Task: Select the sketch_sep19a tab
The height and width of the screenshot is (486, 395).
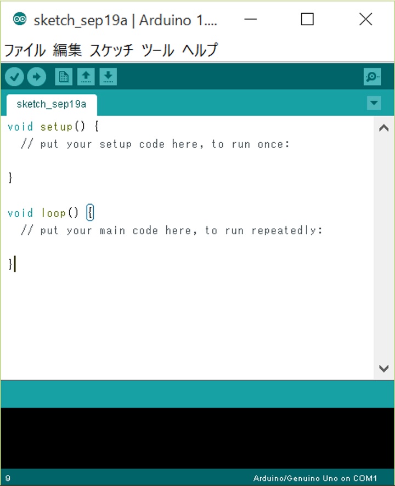Action: (x=52, y=104)
